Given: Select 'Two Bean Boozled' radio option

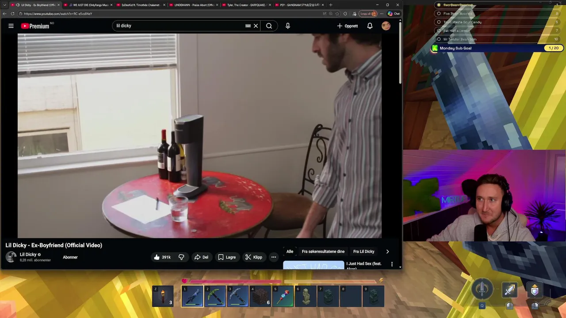Looking at the screenshot, I should click(x=439, y=5).
